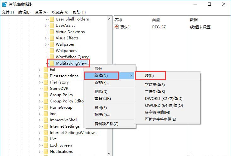This screenshot has width=231, height=156.
Task: Expand the Wallpaper key arrow
Action: point(45,44)
